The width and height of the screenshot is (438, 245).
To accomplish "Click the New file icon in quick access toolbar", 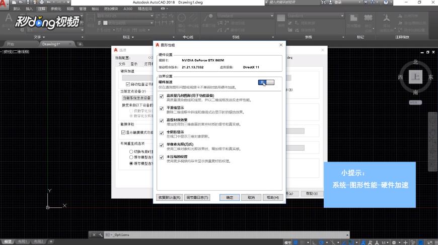I will point(14,2).
